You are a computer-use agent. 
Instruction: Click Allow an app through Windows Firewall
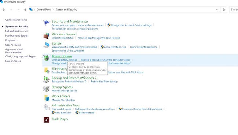point(98,38)
